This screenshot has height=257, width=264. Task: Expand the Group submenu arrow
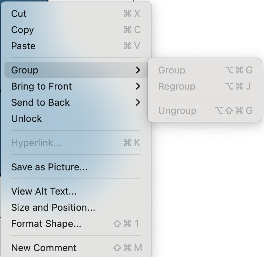click(138, 70)
